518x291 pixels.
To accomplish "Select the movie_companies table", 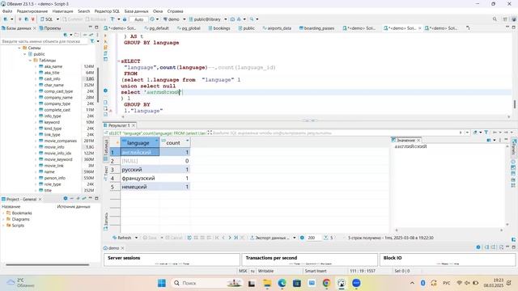I will point(60,141).
